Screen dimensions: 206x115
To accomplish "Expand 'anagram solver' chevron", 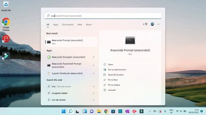I will click(x=94, y=93).
